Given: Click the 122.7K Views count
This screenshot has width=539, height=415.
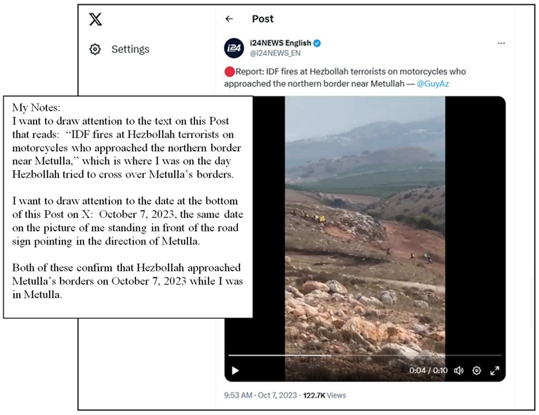Looking at the screenshot, I should pyautogui.click(x=324, y=395).
